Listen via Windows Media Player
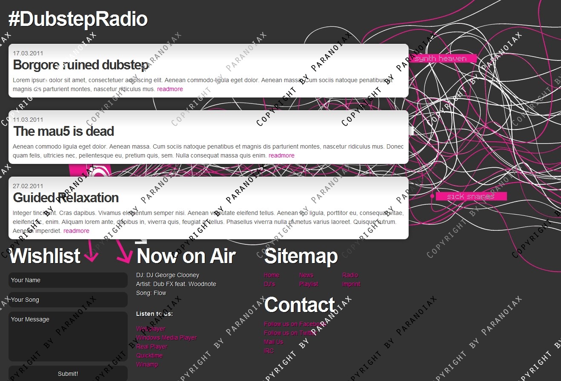561x381 pixels. [166, 338]
